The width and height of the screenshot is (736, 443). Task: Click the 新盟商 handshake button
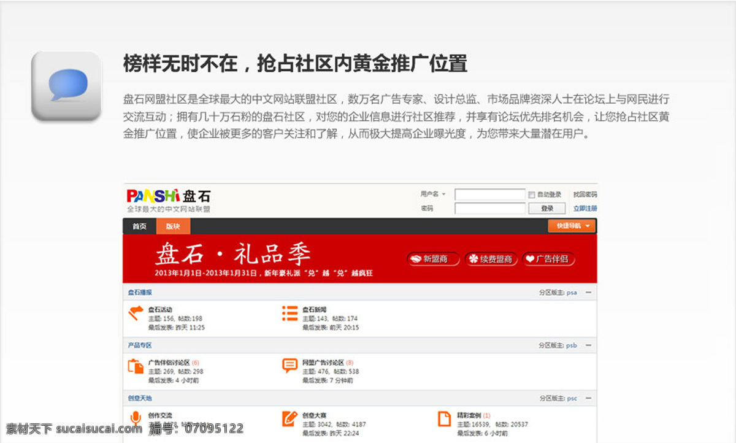click(x=434, y=259)
